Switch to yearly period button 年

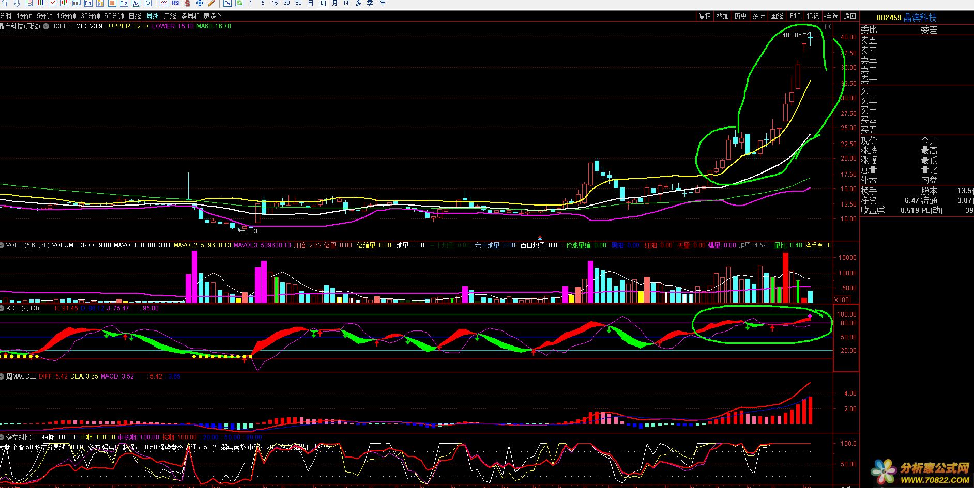[x=382, y=3]
